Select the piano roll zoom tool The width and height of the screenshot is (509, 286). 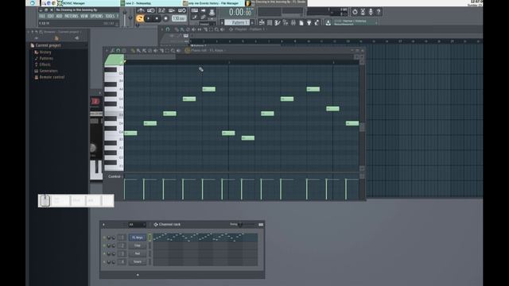click(173, 51)
